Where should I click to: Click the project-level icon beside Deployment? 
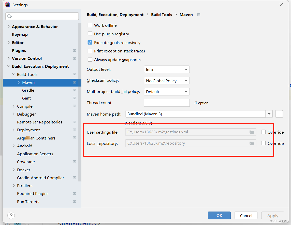click(75, 130)
